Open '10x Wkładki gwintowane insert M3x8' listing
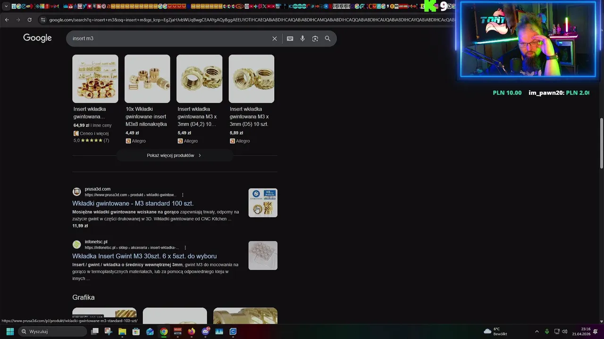This screenshot has width=604, height=339. 146,116
